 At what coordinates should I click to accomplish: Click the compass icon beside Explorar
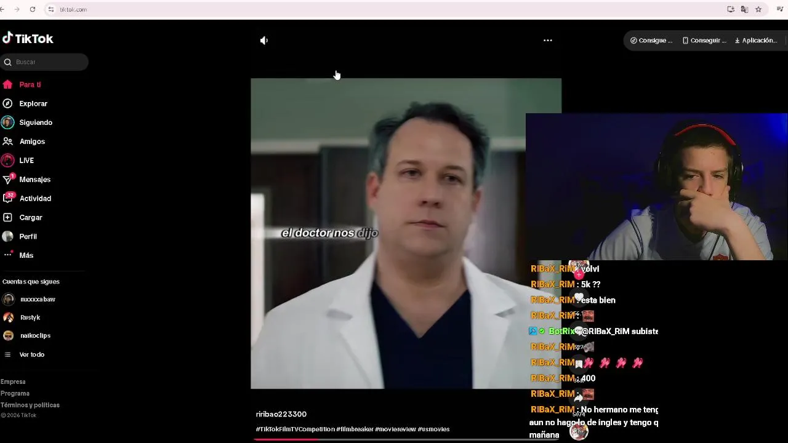7,104
